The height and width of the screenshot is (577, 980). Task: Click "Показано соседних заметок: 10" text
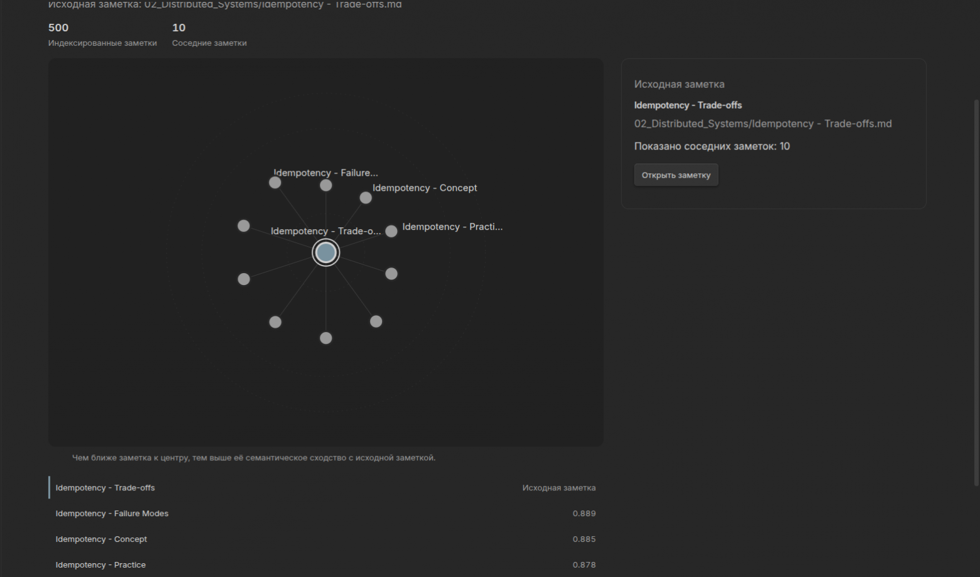point(712,146)
